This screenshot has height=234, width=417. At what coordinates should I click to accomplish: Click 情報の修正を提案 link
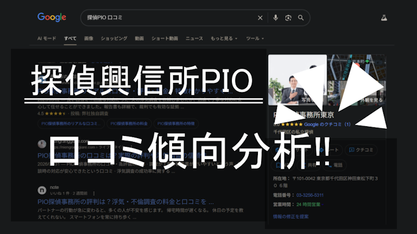point(290,217)
